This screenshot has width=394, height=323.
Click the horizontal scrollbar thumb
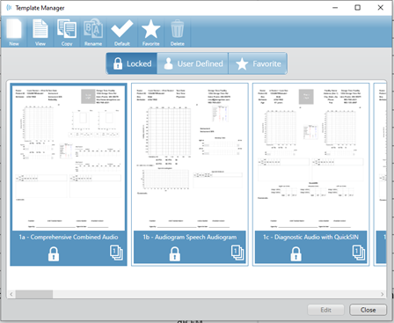coord(34,294)
